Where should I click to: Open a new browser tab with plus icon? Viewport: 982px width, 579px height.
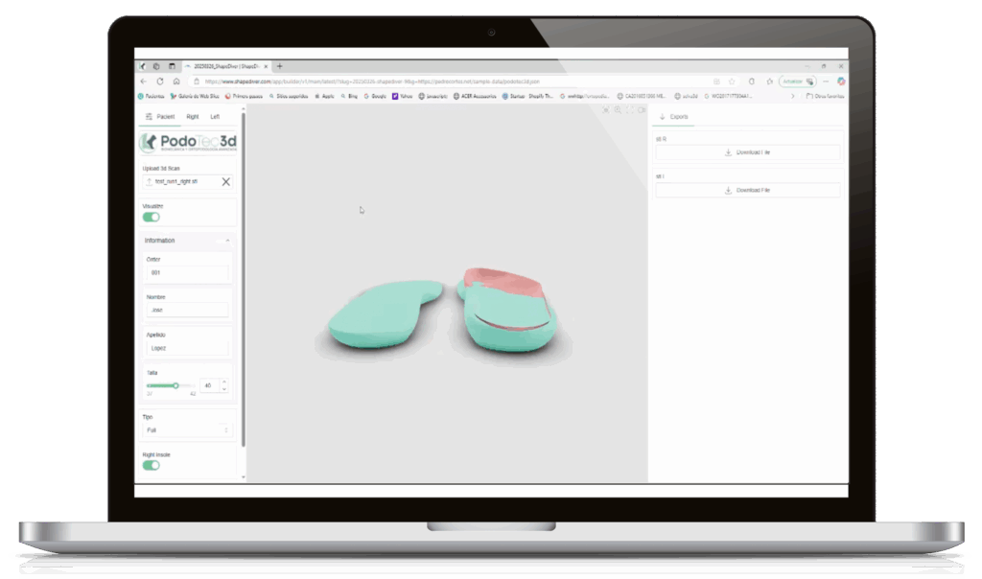tap(280, 66)
